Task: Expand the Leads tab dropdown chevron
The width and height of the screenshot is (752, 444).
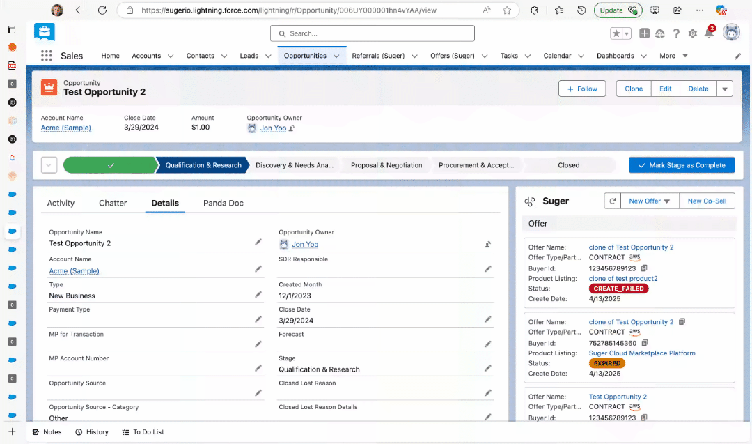Action: coord(268,56)
